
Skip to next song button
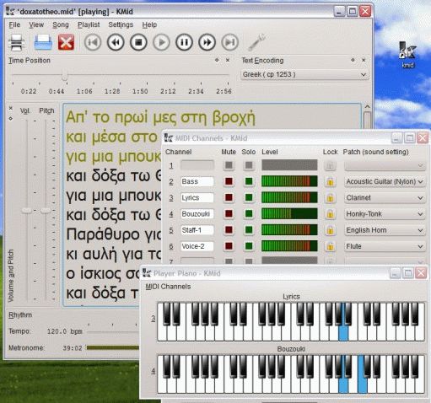point(230,42)
